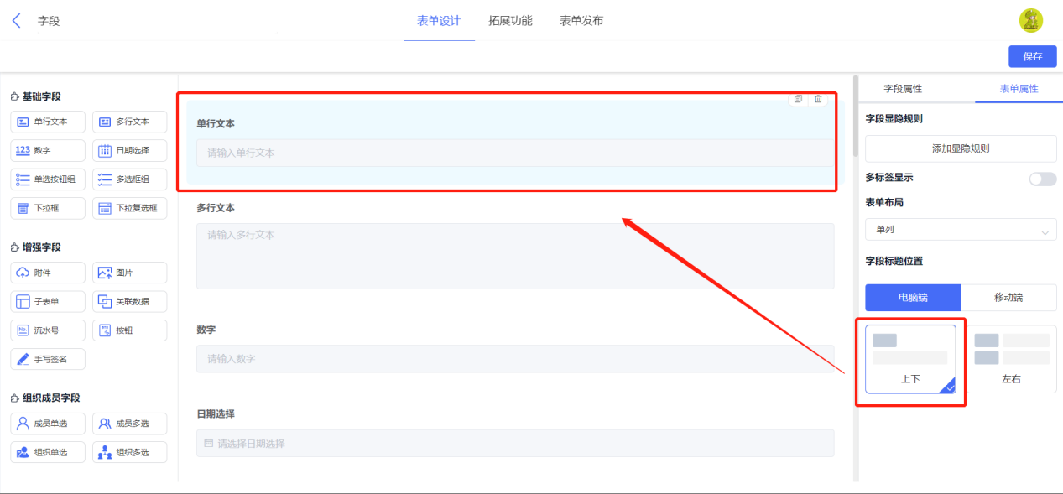Switch to the 字段属性 tab
The height and width of the screenshot is (494, 1063).
tap(903, 89)
